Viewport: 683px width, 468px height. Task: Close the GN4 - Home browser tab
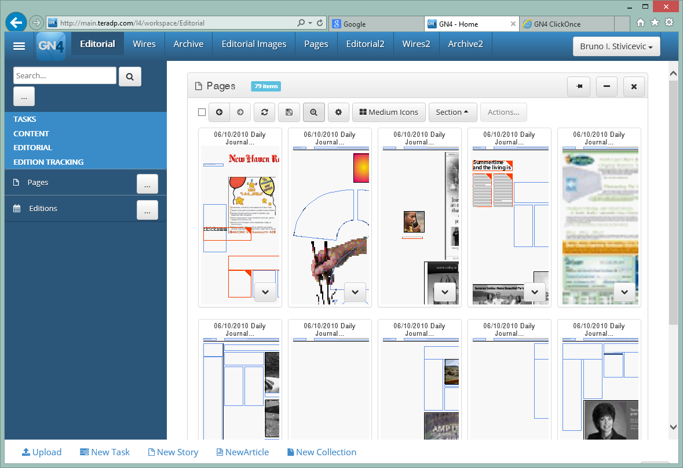tap(513, 24)
